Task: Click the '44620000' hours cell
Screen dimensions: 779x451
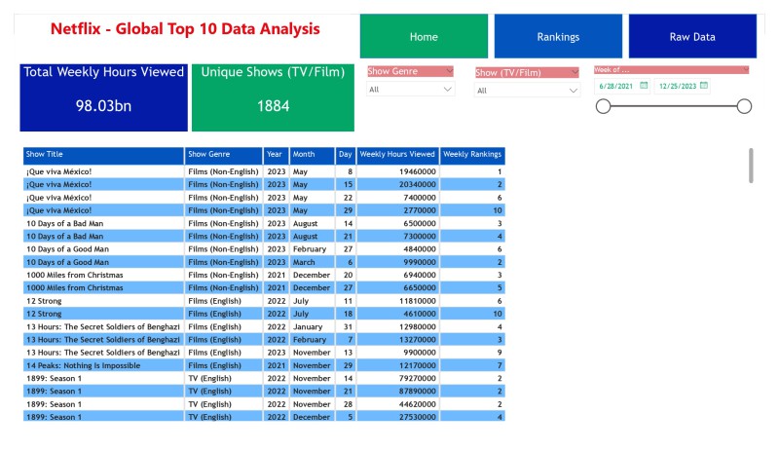Action: coord(418,404)
